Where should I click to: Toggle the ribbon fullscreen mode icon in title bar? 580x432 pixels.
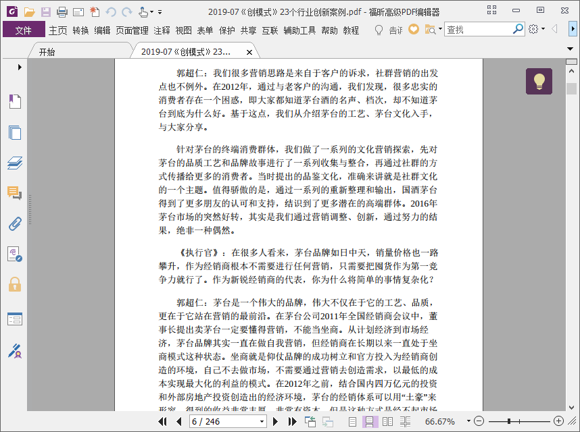(x=491, y=10)
